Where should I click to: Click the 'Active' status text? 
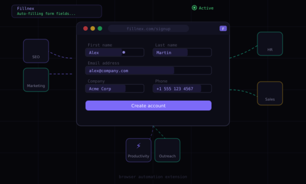click(206, 8)
